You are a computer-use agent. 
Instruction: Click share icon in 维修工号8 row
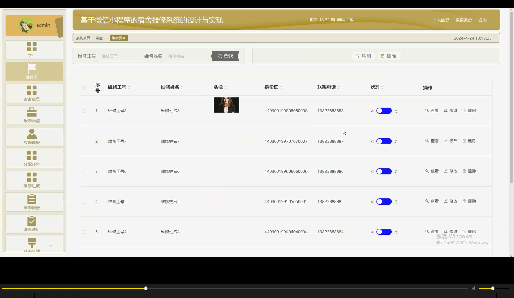click(x=372, y=111)
